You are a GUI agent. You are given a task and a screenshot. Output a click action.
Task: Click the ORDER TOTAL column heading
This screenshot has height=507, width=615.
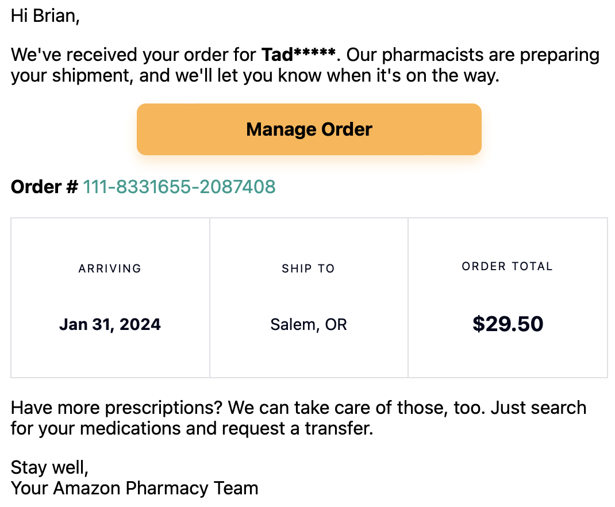click(x=507, y=267)
